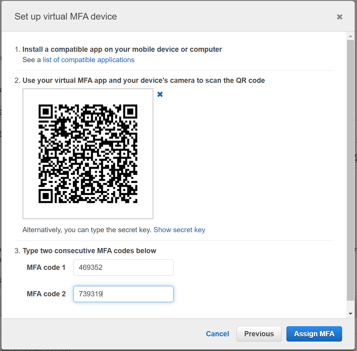Click the scrollbar down arrow

click(x=350, y=314)
